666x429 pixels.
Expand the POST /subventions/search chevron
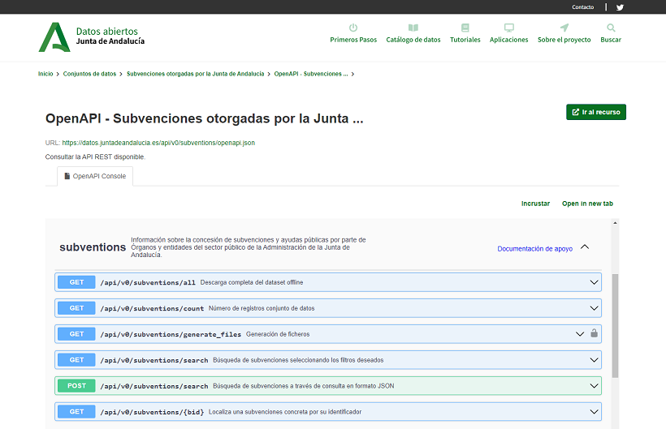click(x=594, y=386)
